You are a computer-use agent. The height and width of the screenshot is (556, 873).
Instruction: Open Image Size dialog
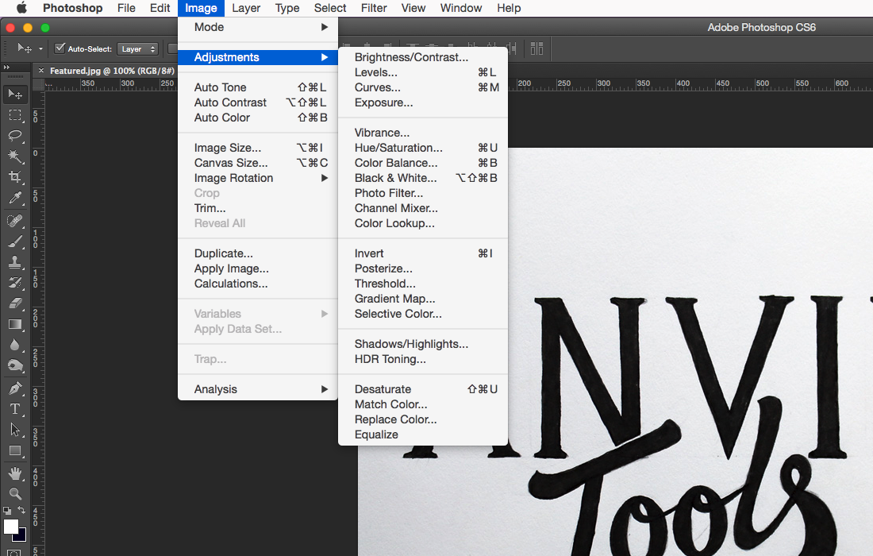click(258, 149)
